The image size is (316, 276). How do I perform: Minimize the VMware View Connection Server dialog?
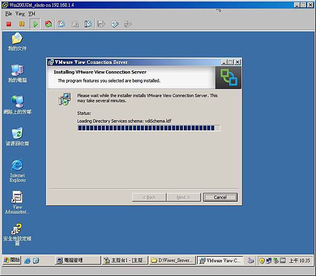pyautogui.click(x=224, y=62)
